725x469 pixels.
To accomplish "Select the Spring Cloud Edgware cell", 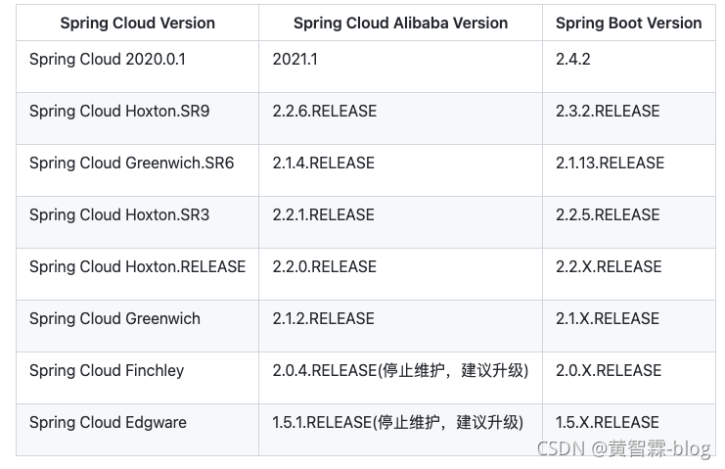I will (108, 423).
